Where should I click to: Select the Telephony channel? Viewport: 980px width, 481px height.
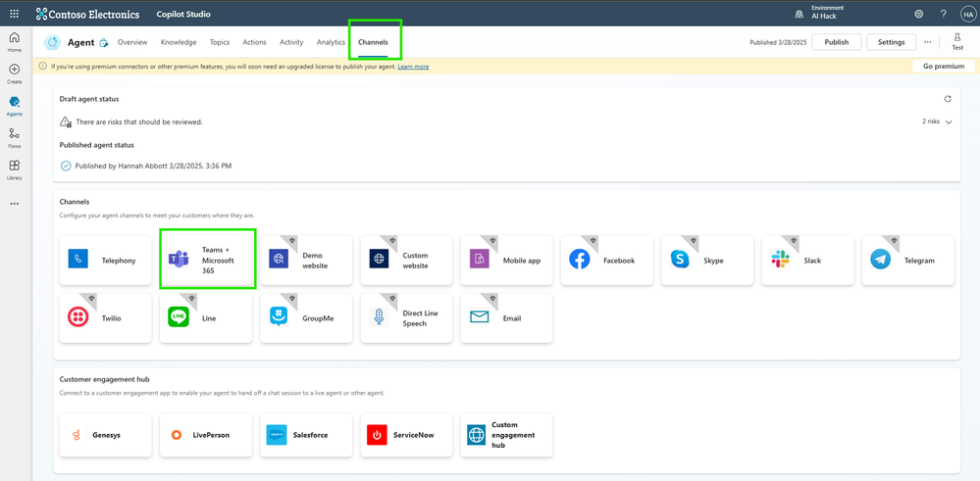[x=106, y=261]
